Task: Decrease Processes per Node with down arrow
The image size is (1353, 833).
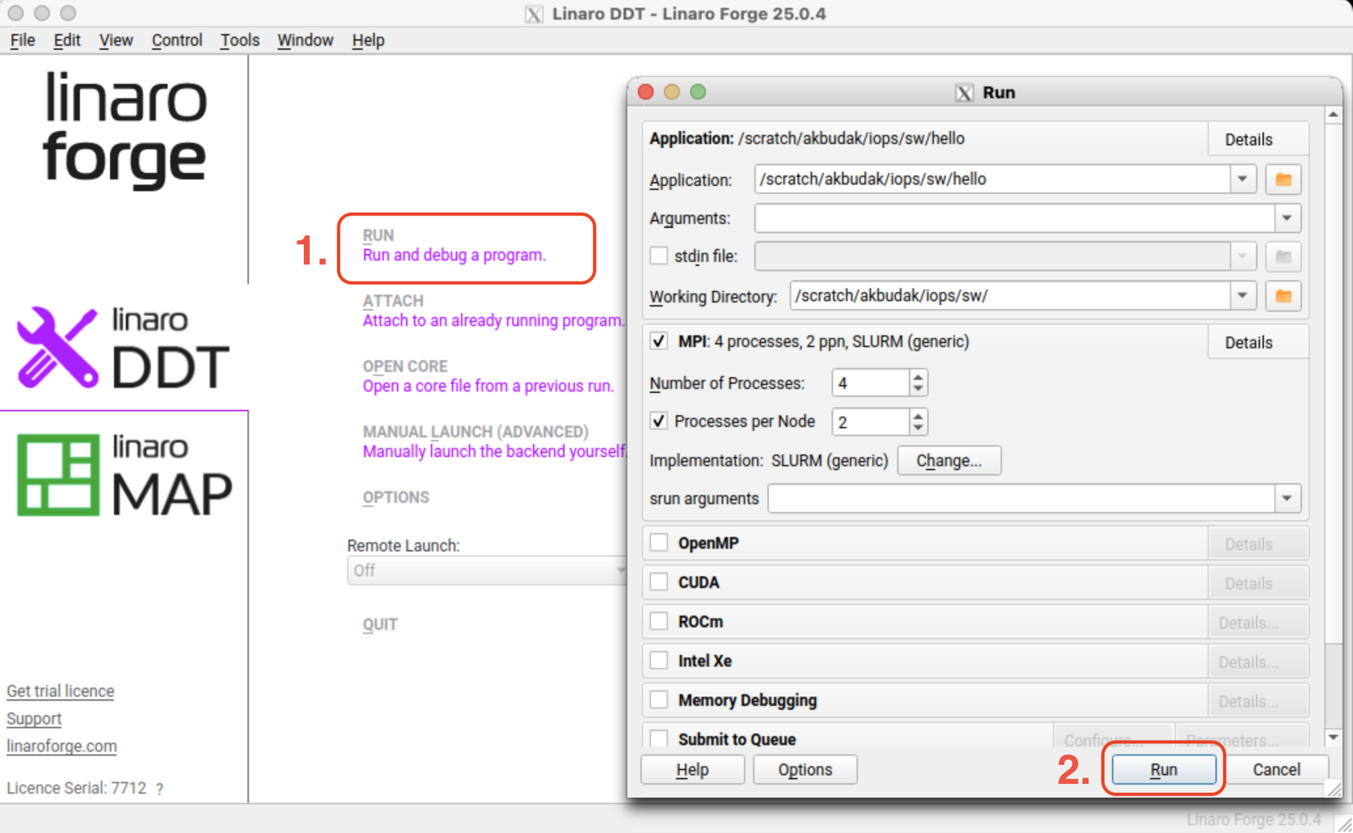Action: pos(918,428)
